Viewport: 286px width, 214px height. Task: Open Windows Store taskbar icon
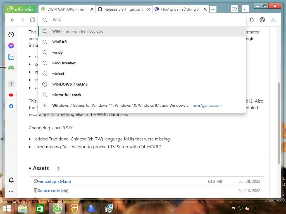pos(40,208)
